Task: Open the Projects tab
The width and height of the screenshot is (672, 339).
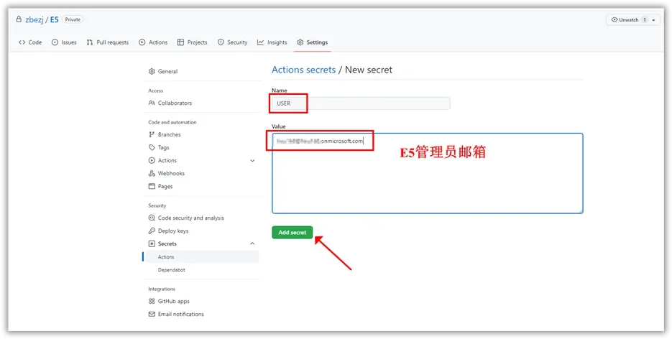Action: tap(192, 42)
